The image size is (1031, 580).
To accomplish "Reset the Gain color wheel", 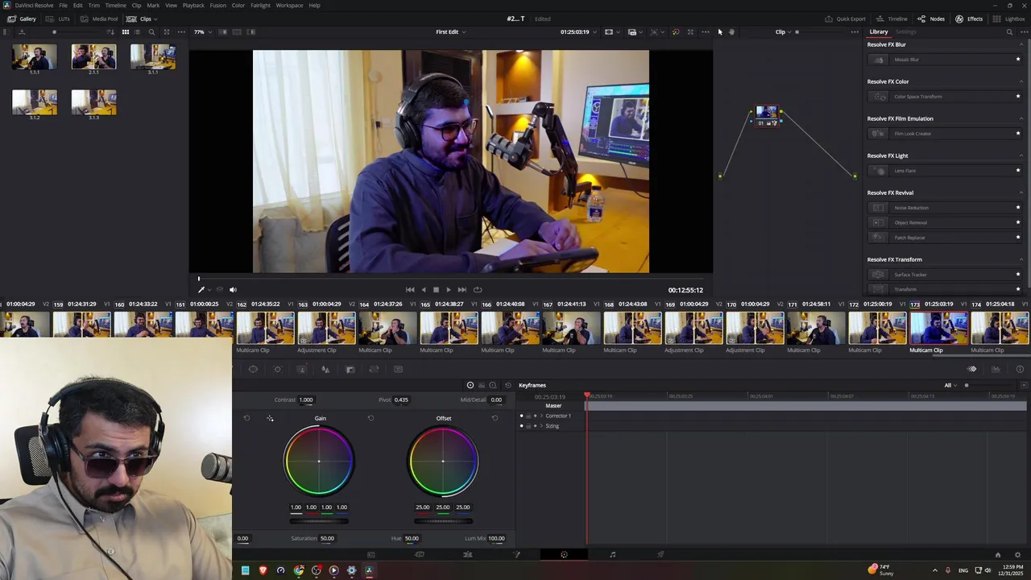I will (x=371, y=418).
